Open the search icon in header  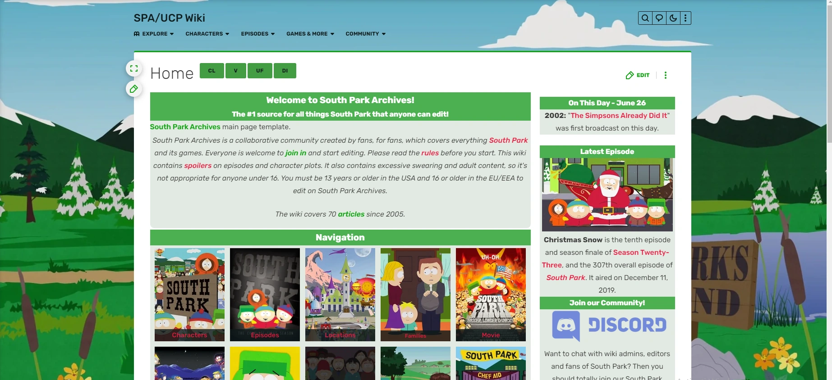645,18
